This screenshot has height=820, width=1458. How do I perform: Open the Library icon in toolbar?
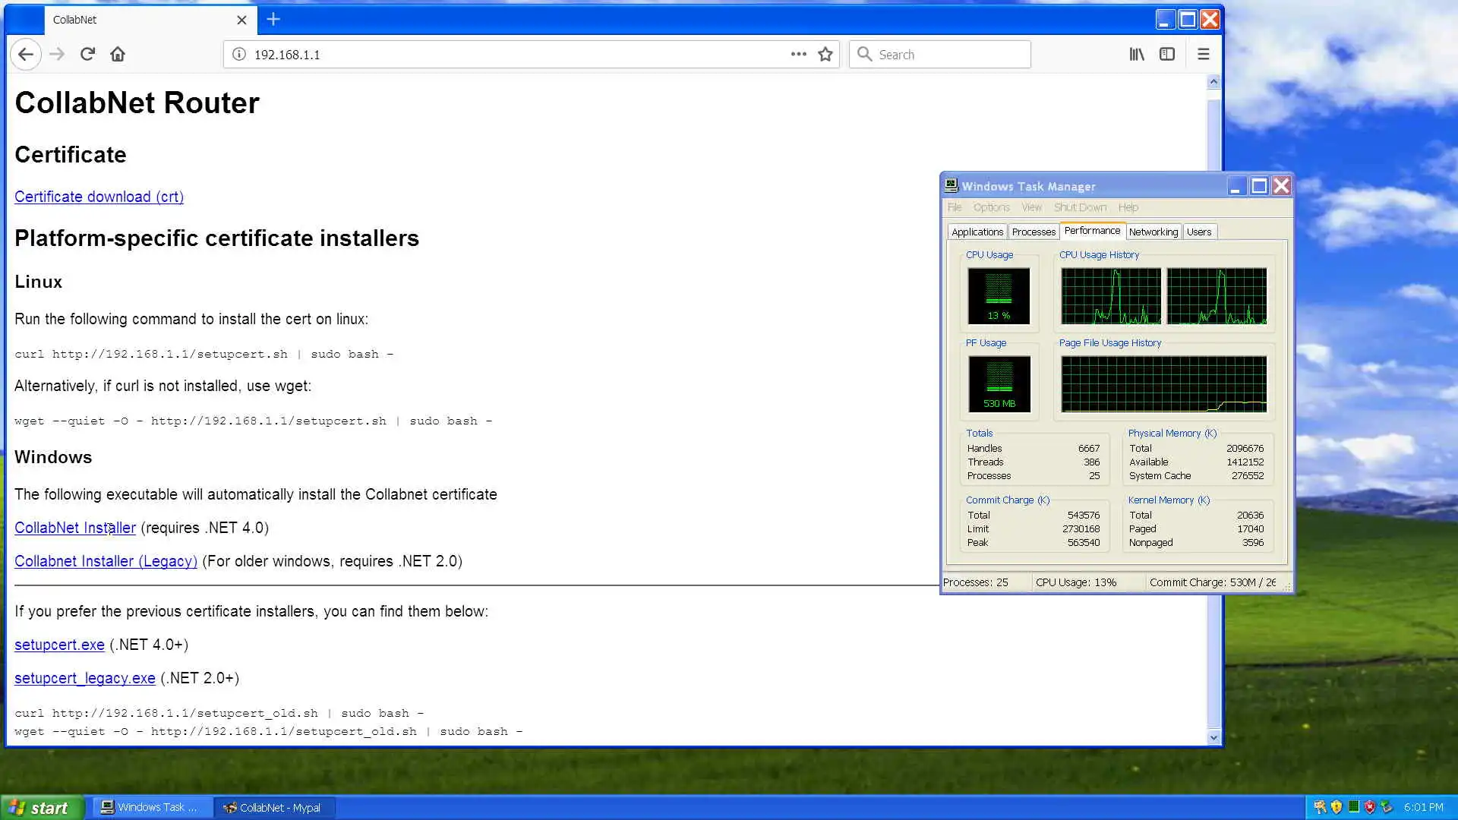tap(1137, 54)
